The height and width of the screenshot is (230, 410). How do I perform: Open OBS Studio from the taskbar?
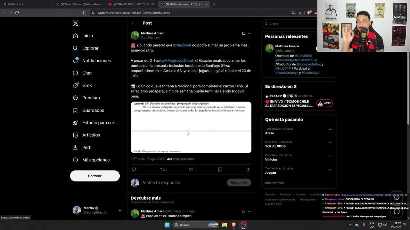pos(243,225)
